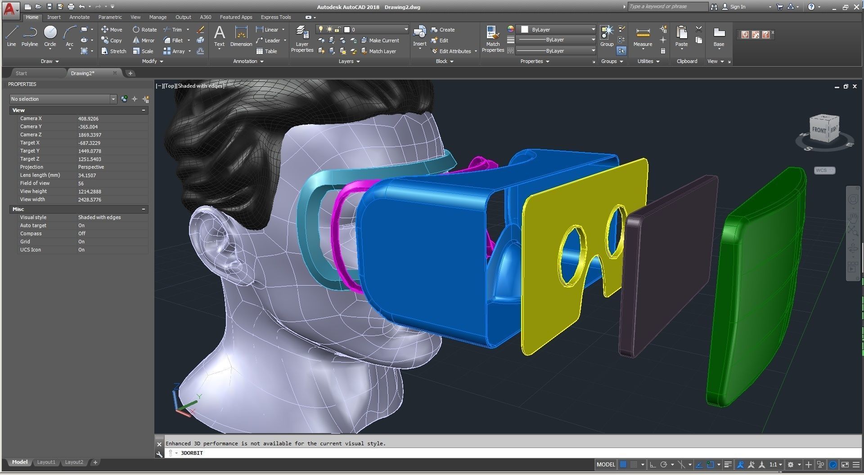Open the Insert ribbon tab
Viewport: 864px width, 475px height.
(x=54, y=17)
